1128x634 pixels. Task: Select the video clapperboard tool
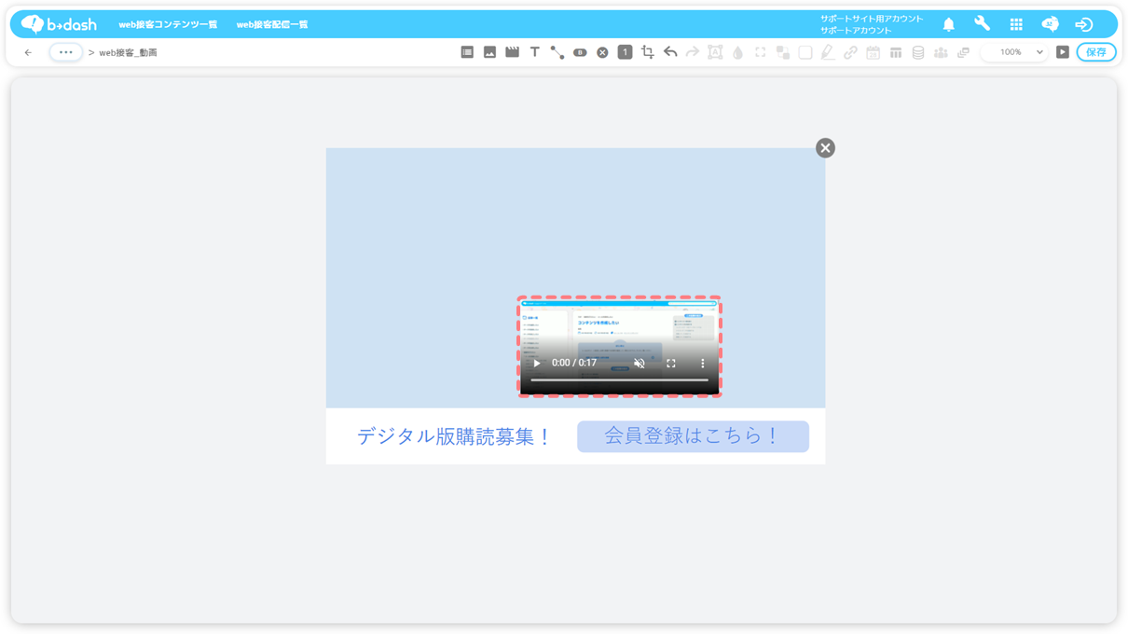click(512, 52)
